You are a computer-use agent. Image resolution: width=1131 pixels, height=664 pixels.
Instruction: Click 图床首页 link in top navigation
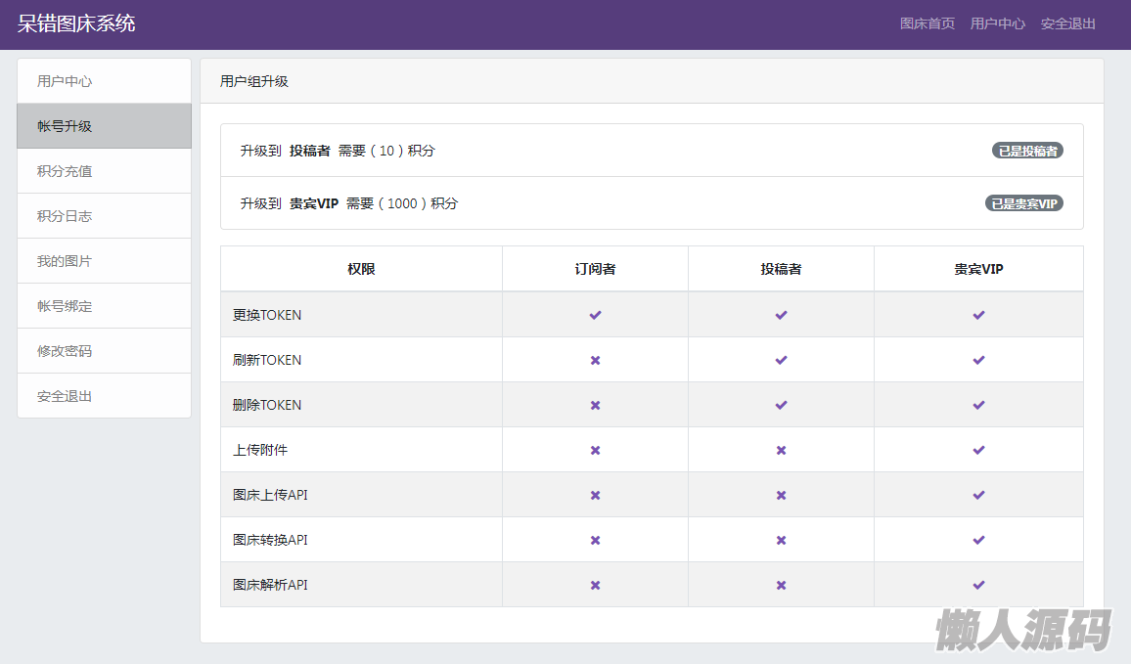click(927, 23)
